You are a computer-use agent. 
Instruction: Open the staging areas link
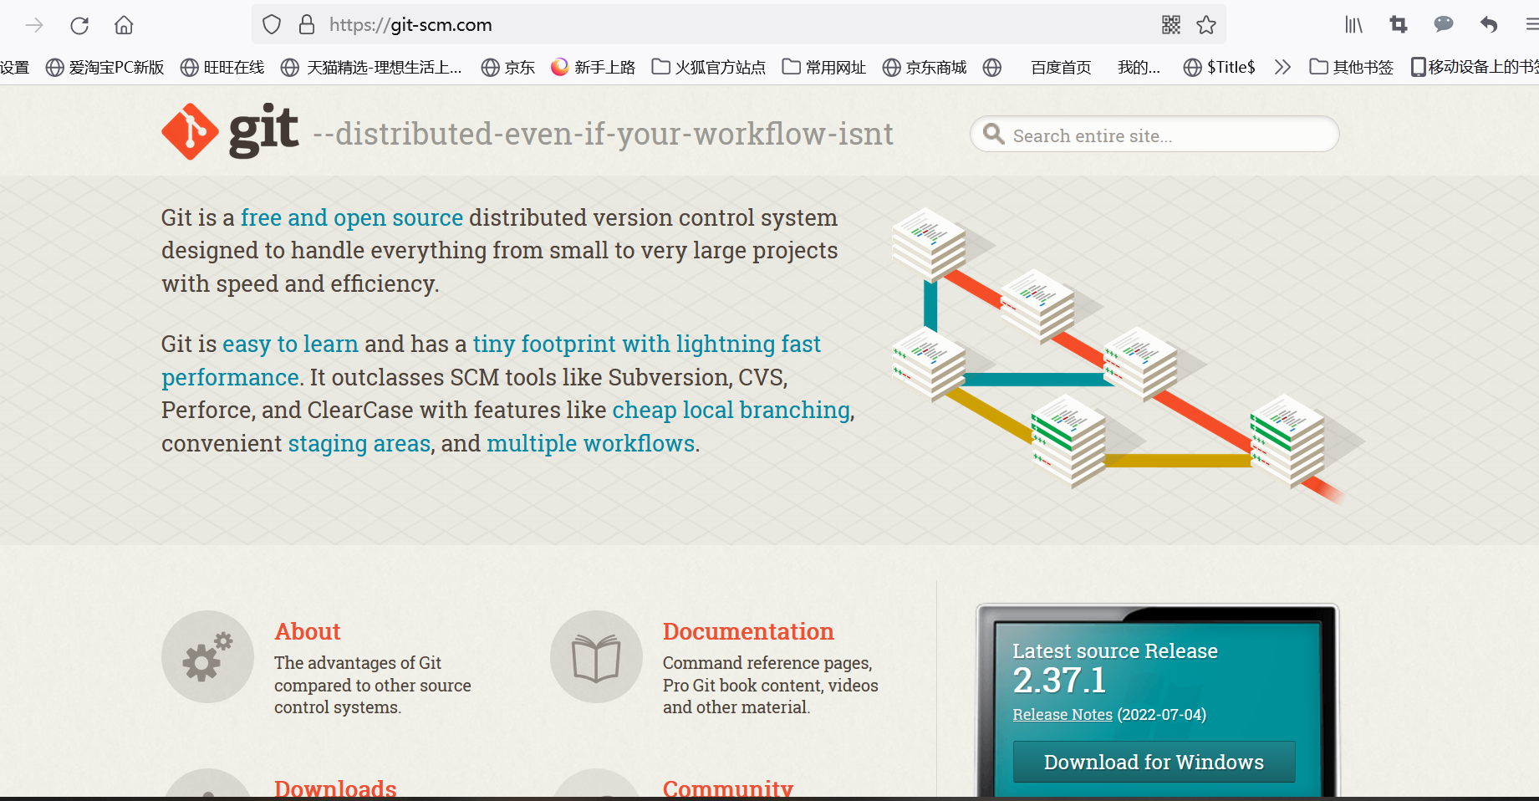click(359, 443)
